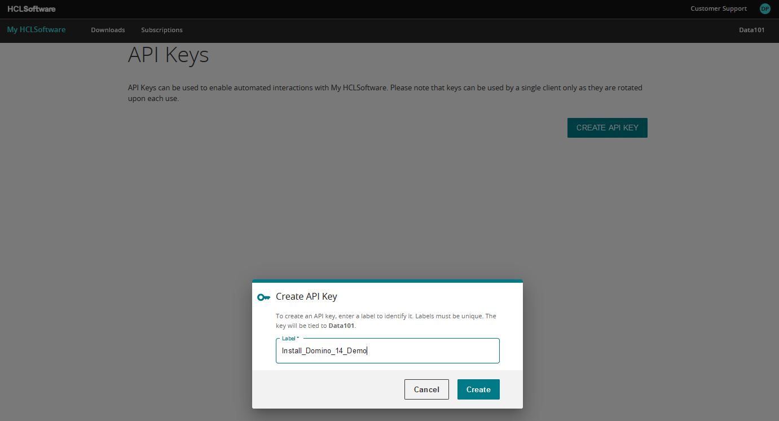Confirm with the Create button
This screenshot has height=421, width=779.
(x=478, y=389)
